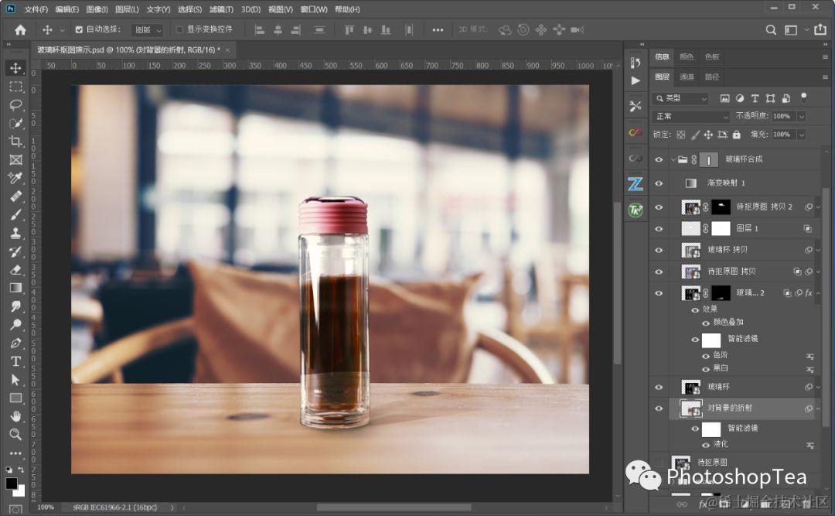835x516 pixels.
Task: Switch to the 通道 tab
Action: (687, 77)
